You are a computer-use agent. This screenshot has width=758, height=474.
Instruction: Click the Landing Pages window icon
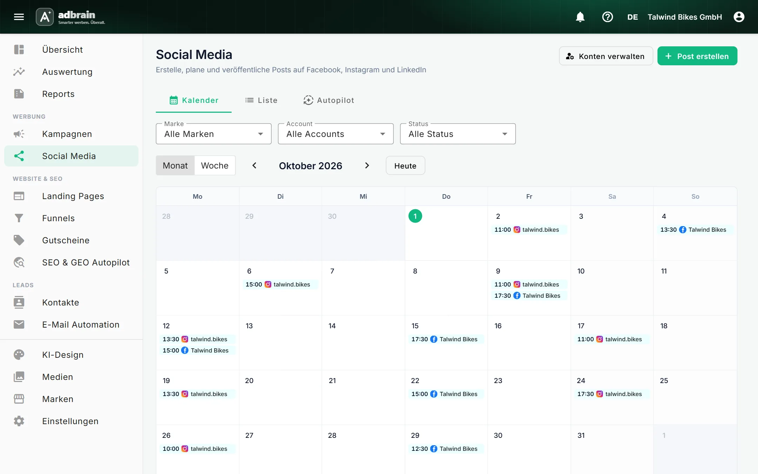pos(19,196)
